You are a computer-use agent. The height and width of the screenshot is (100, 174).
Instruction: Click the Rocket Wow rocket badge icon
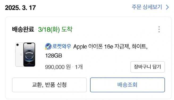pos(48,46)
